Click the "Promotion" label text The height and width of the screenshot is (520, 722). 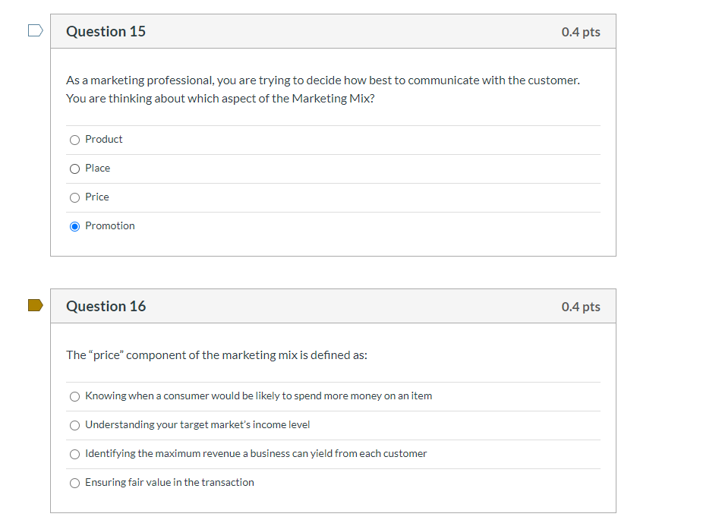click(x=110, y=225)
